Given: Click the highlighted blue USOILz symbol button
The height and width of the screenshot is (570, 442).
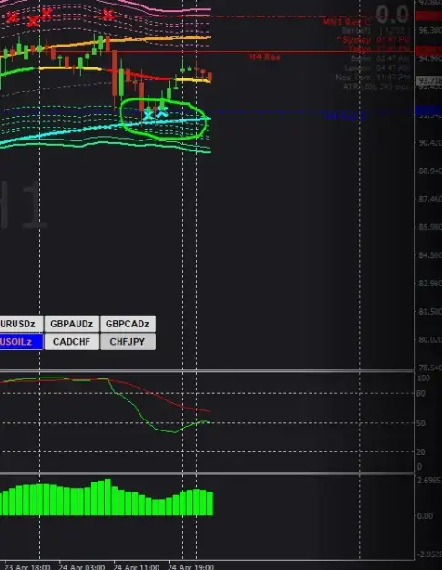Looking at the screenshot, I should click(21, 342).
